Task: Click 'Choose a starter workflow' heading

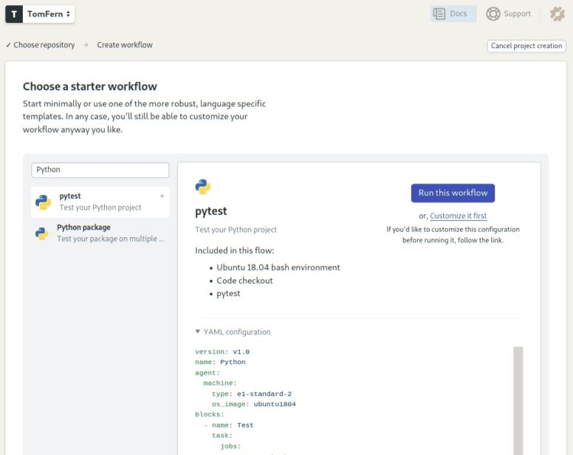Action: point(90,86)
